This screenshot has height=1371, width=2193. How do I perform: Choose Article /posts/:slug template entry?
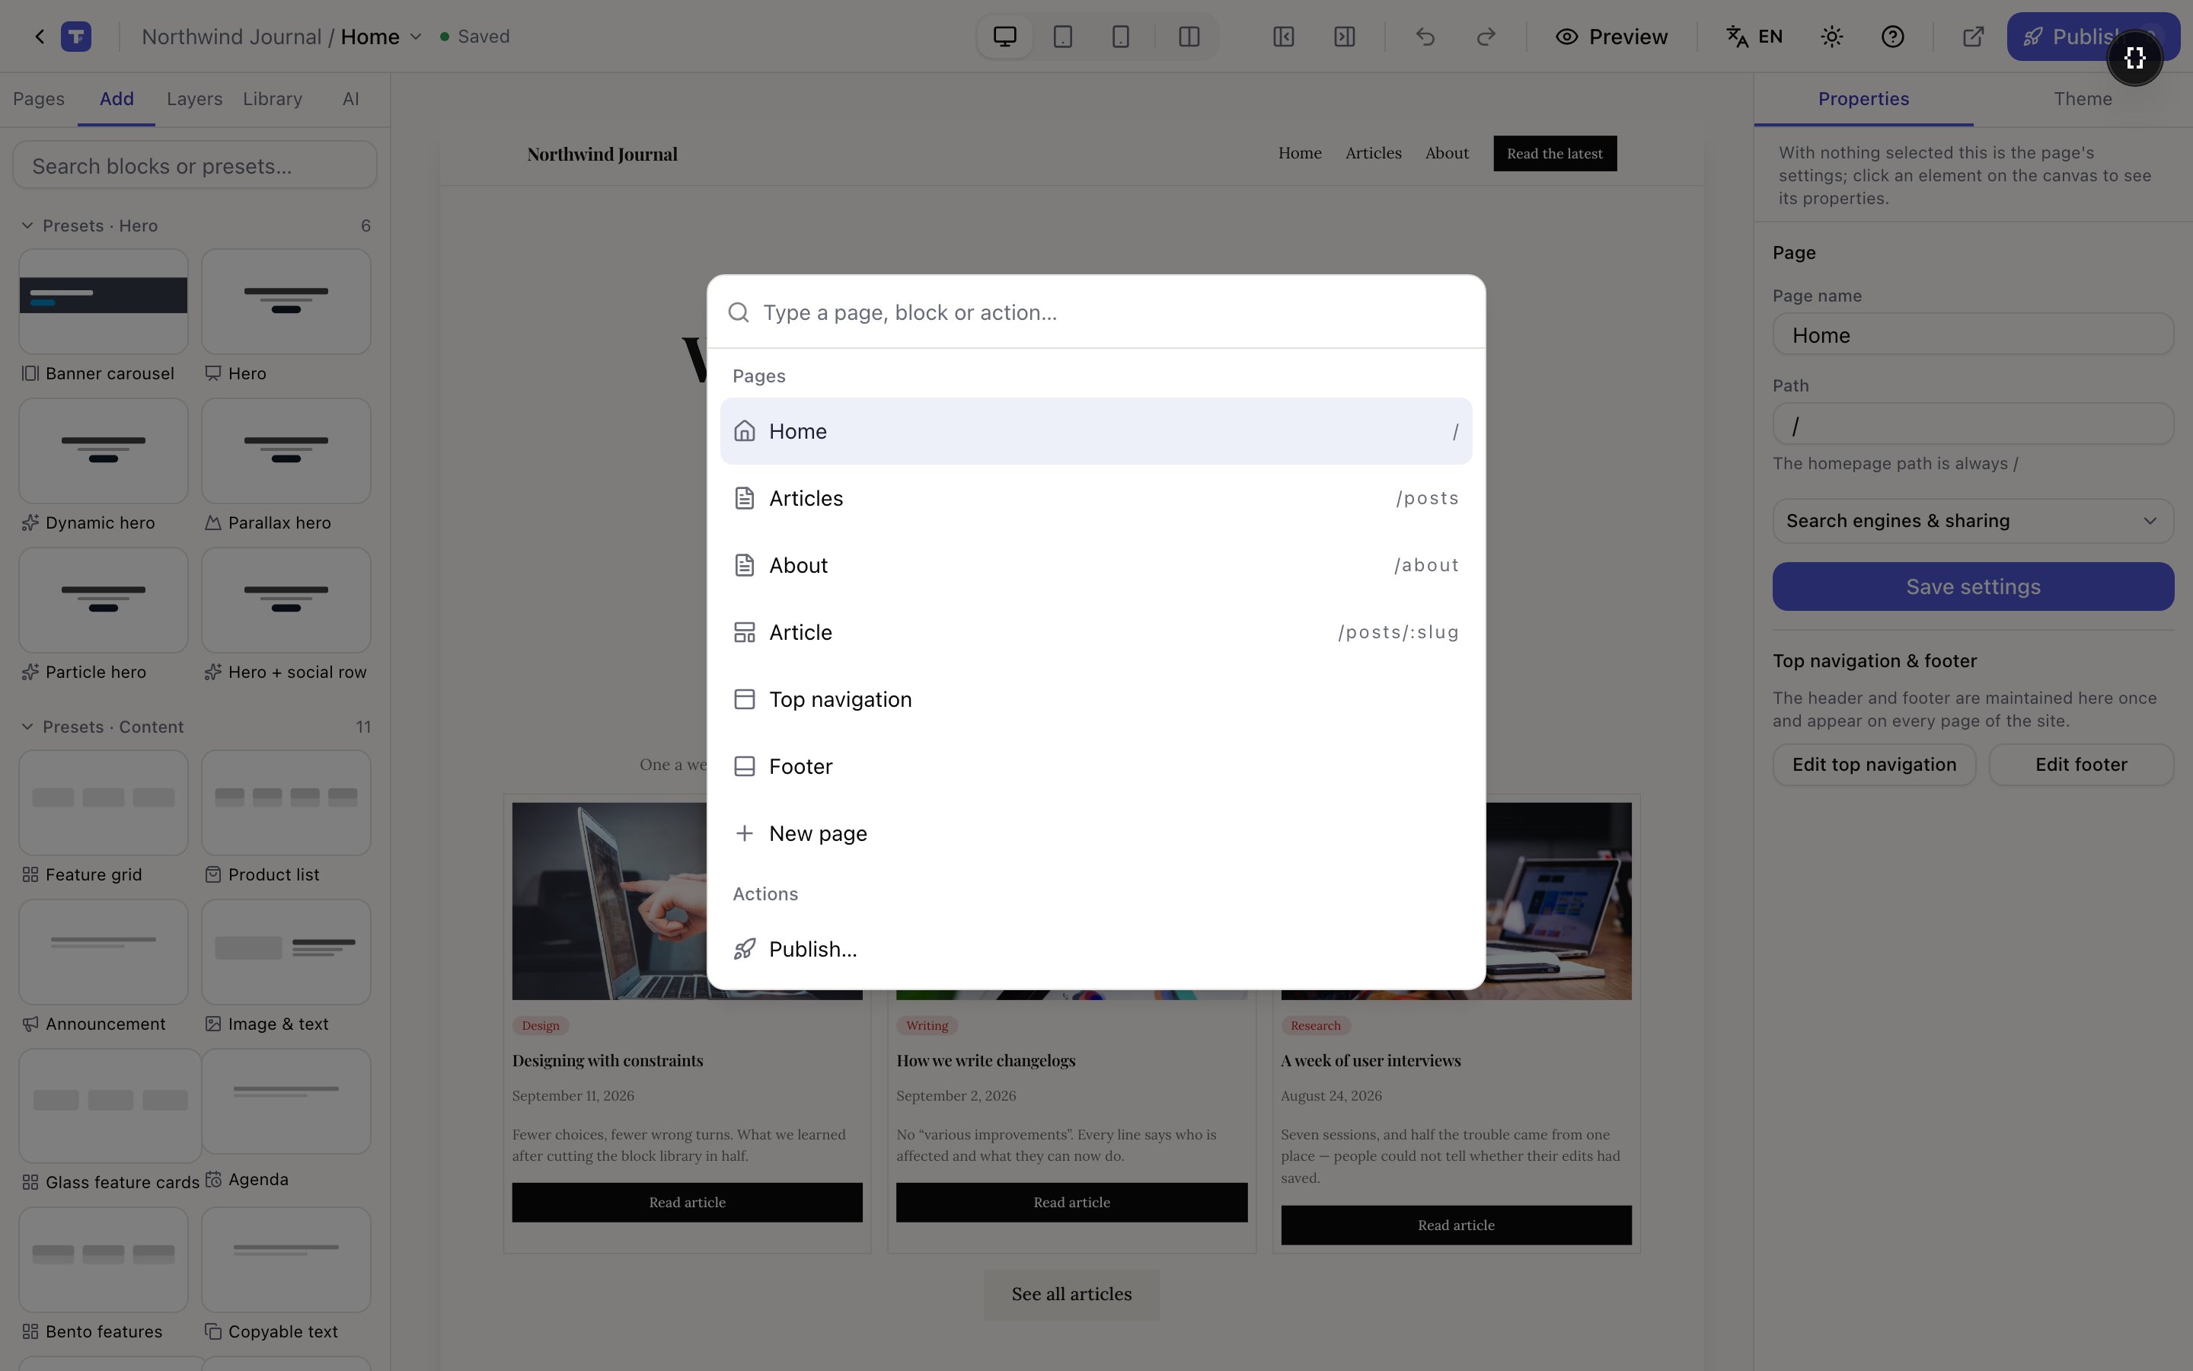(x=1096, y=632)
